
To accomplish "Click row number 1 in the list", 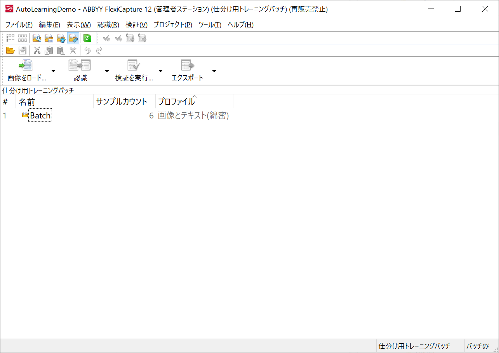I will tap(5, 115).
